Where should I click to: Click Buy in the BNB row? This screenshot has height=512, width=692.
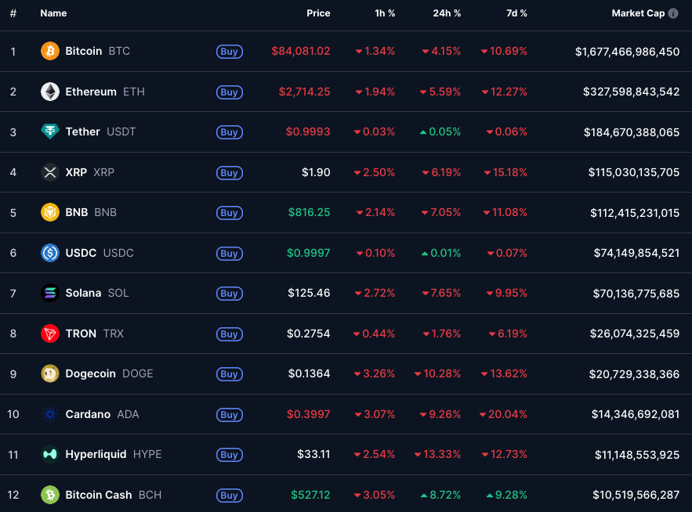pos(229,213)
